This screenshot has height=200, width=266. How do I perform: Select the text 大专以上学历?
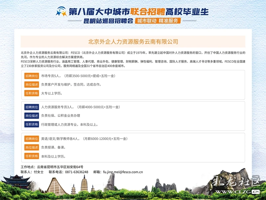tap(52, 93)
